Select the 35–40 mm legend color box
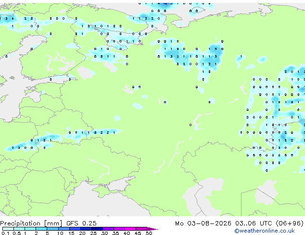Screen dimensions: 305x235 click(x=119, y=229)
